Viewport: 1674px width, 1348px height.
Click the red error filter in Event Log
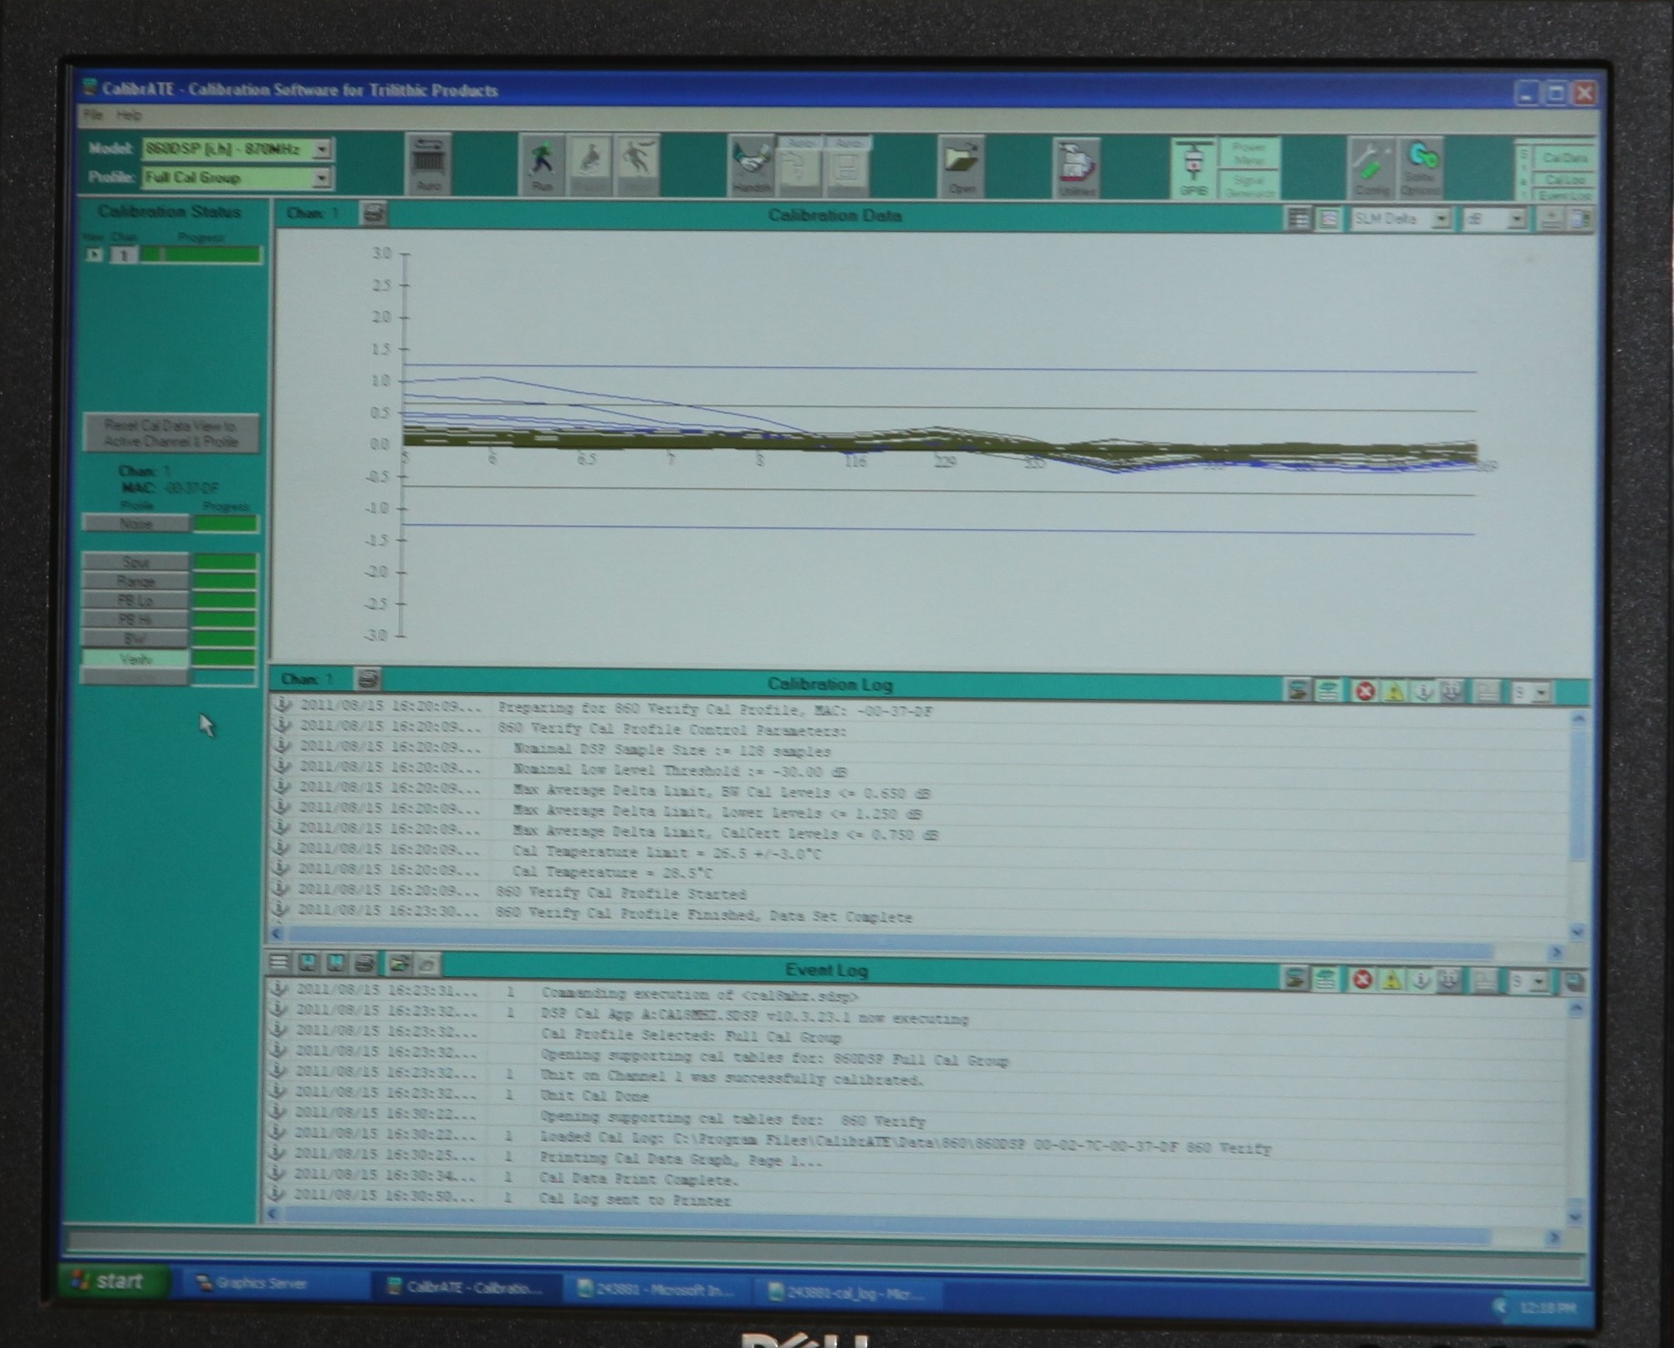click(1362, 980)
